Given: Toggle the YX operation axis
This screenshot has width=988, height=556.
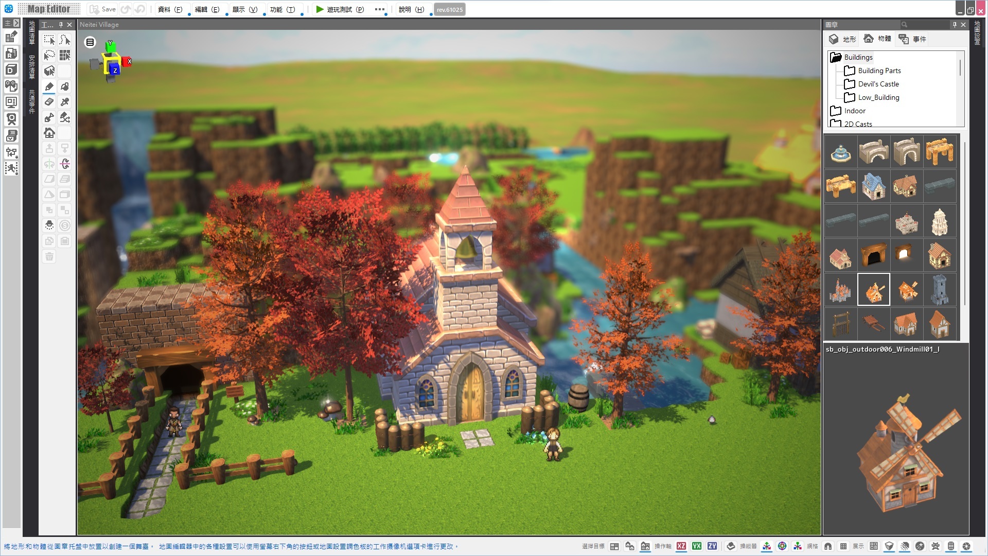Looking at the screenshot, I should [x=697, y=546].
